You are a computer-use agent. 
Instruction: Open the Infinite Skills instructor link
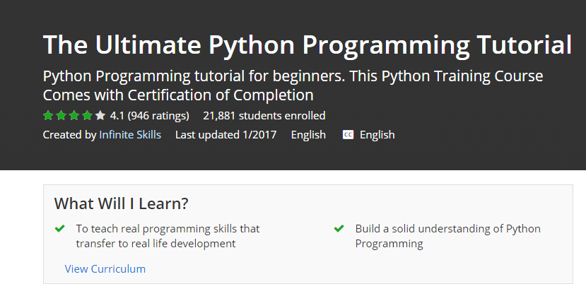click(x=130, y=135)
